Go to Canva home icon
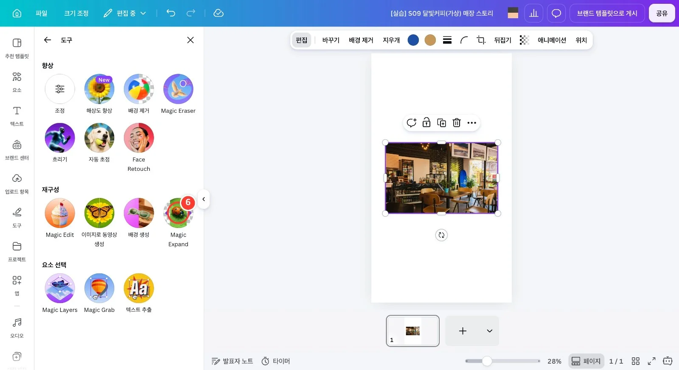 [17, 13]
